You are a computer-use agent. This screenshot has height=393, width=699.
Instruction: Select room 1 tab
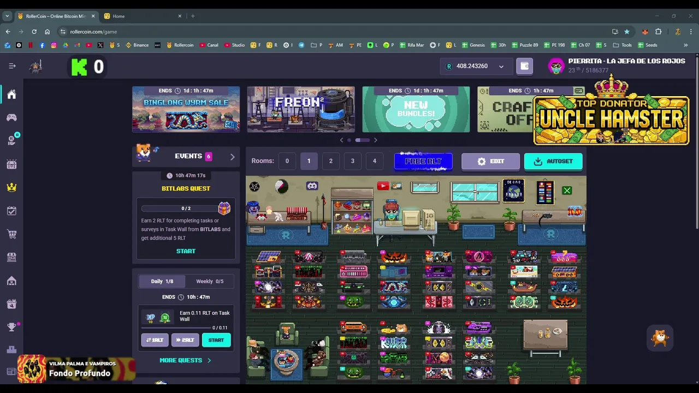[x=309, y=161]
